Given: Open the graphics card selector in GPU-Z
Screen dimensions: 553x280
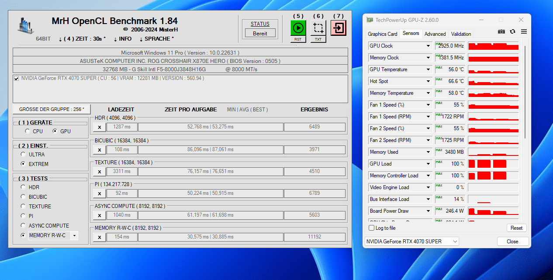Looking at the screenshot, I should (411, 242).
